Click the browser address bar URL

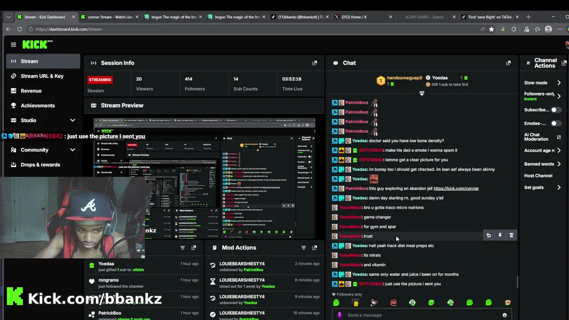point(69,29)
